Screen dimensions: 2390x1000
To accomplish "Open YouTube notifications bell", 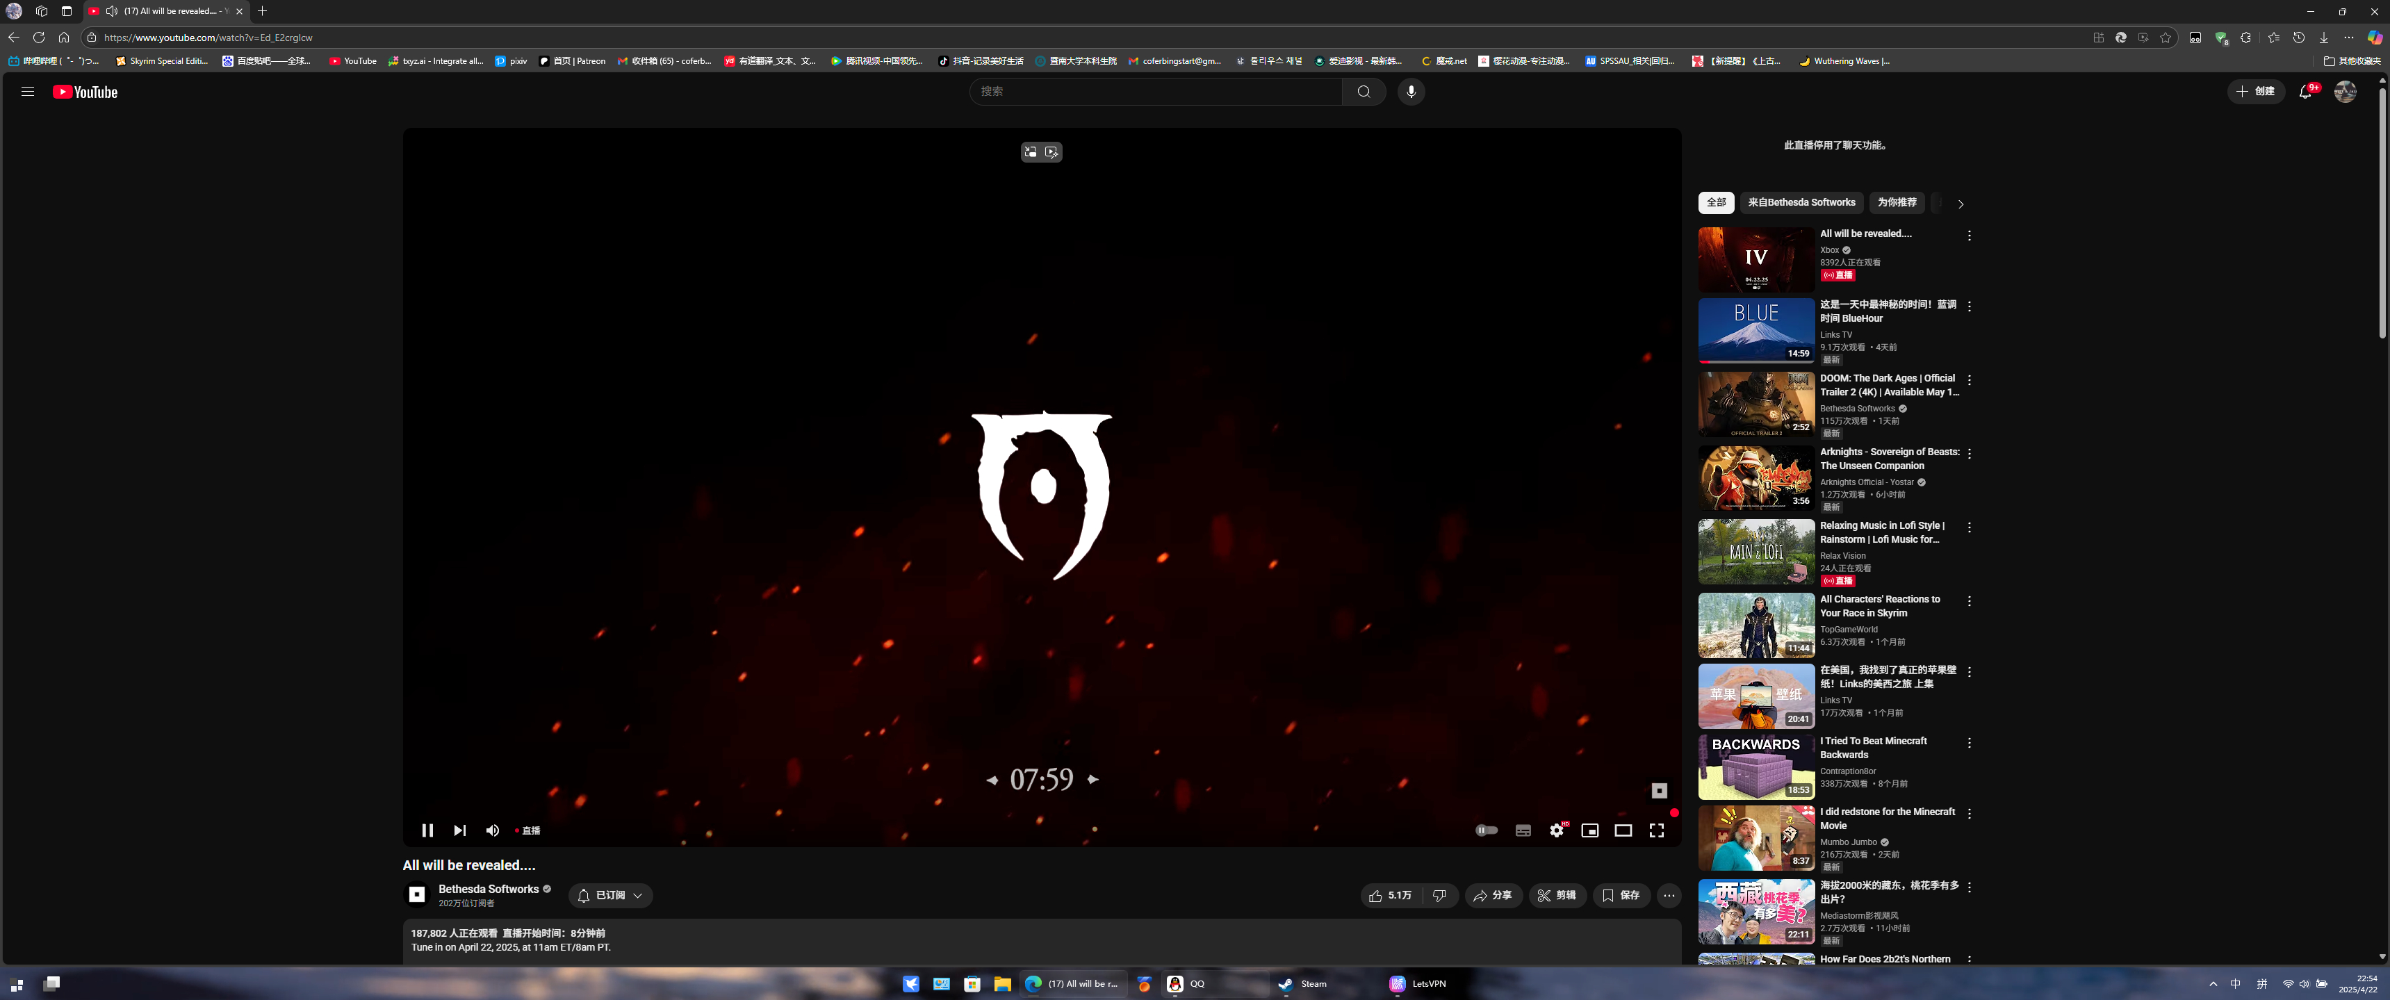I will (2306, 91).
